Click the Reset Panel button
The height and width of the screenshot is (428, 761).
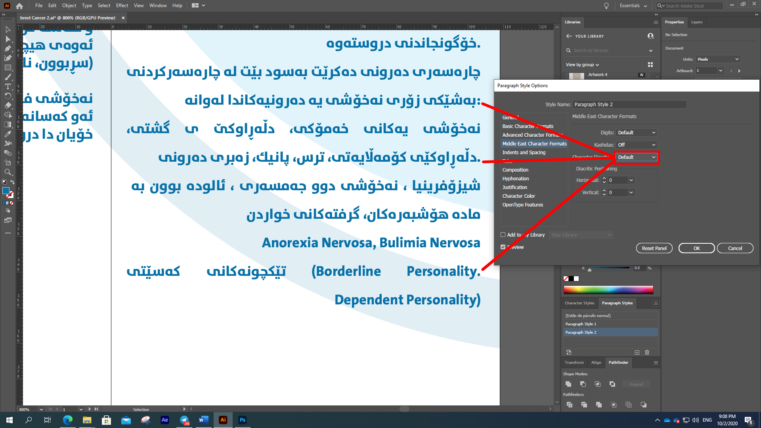click(x=654, y=248)
